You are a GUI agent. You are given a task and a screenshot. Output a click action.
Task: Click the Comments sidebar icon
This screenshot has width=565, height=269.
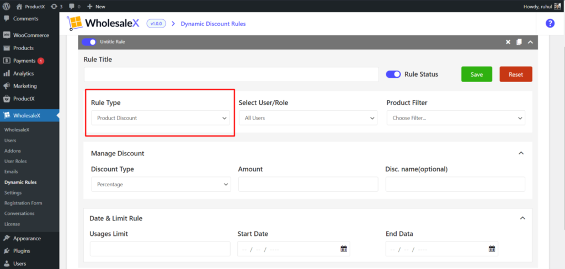[7, 19]
